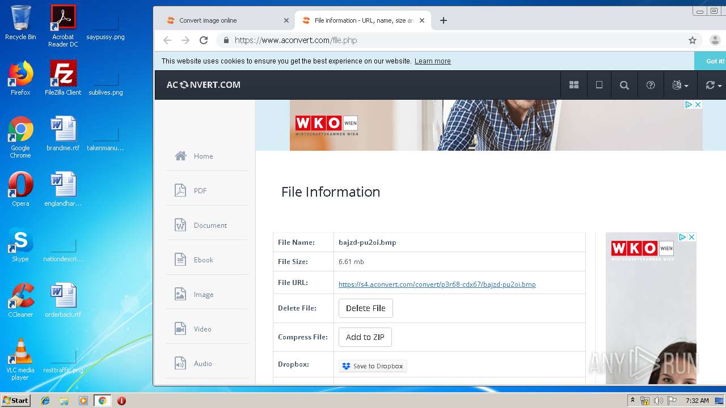Click Save to Dropbox button
The image size is (726, 408).
click(x=373, y=366)
